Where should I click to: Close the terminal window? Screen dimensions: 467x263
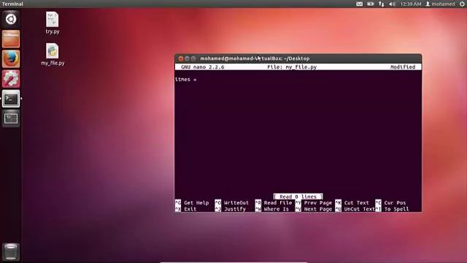[181, 58]
